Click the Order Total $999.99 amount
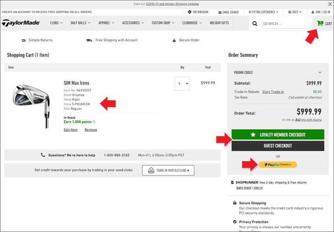Image resolution: width=334 pixels, height=232 pixels. pyautogui.click(x=309, y=112)
